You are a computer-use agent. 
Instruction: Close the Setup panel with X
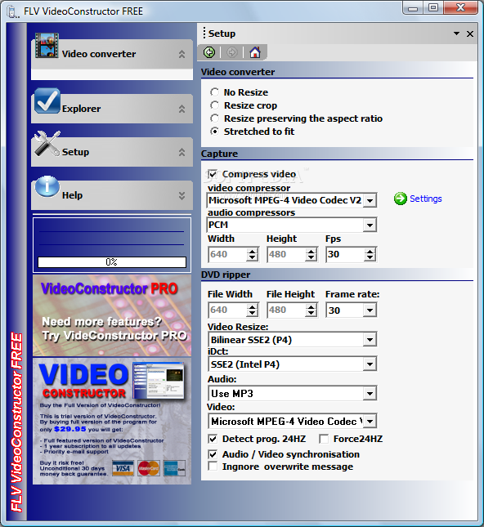tap(470, 34)
